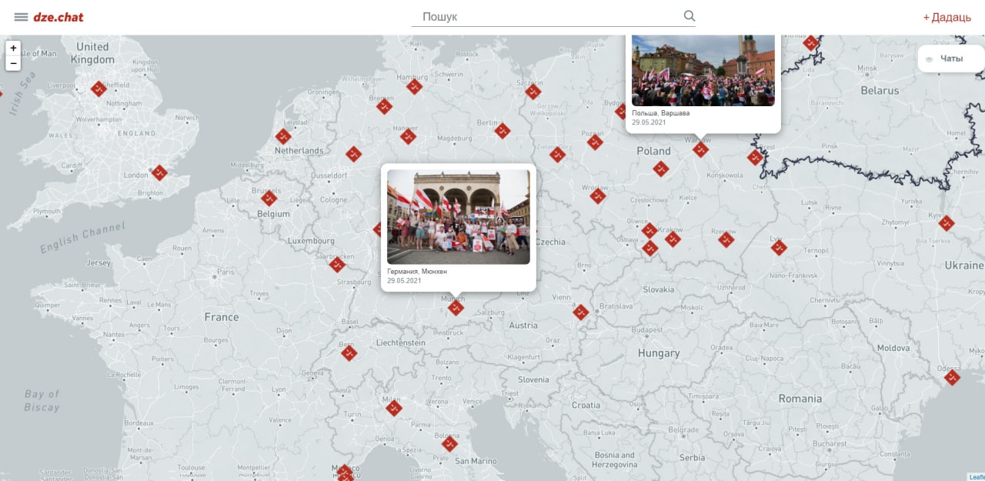Select the Milan map marker
The image size is (985, 481).
click(x=394, y=408)
